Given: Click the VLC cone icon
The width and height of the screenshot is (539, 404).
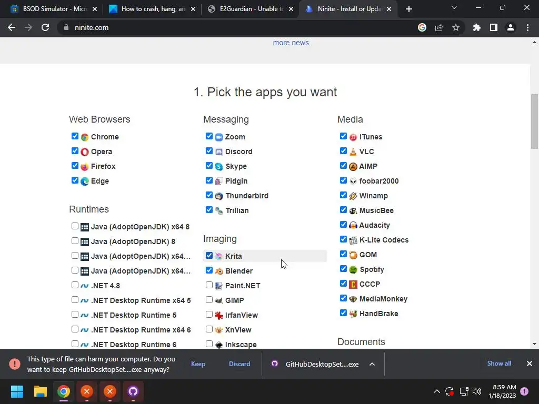Looking at the screenshot, I should (x=353, y=152).
